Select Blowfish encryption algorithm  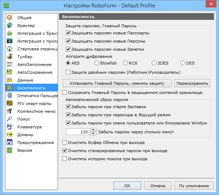(97, 63)
